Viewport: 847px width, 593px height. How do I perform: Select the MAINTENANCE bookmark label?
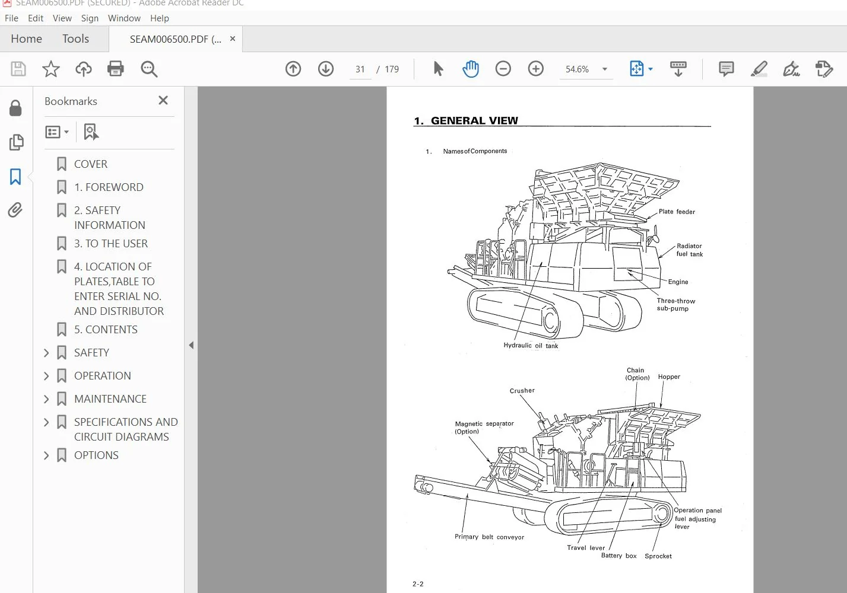110,399
